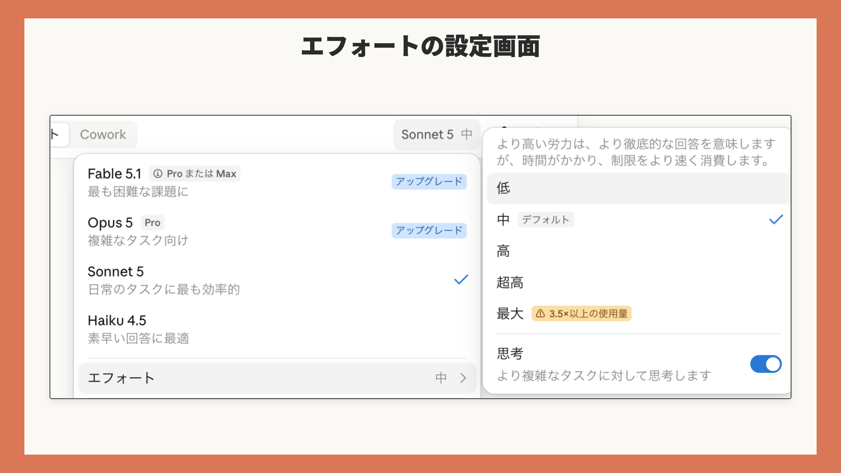Set effort level to 超高
The image size is (841, 473).
639,282
